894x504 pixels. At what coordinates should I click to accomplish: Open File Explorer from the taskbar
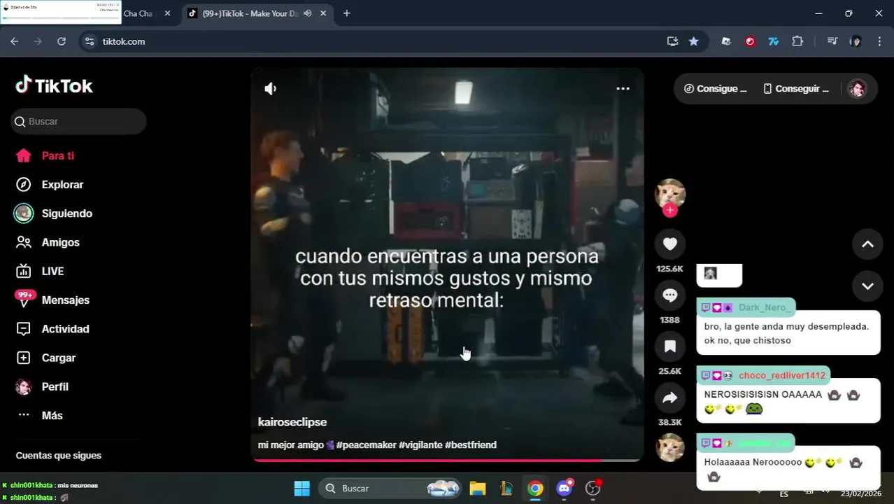477,489
